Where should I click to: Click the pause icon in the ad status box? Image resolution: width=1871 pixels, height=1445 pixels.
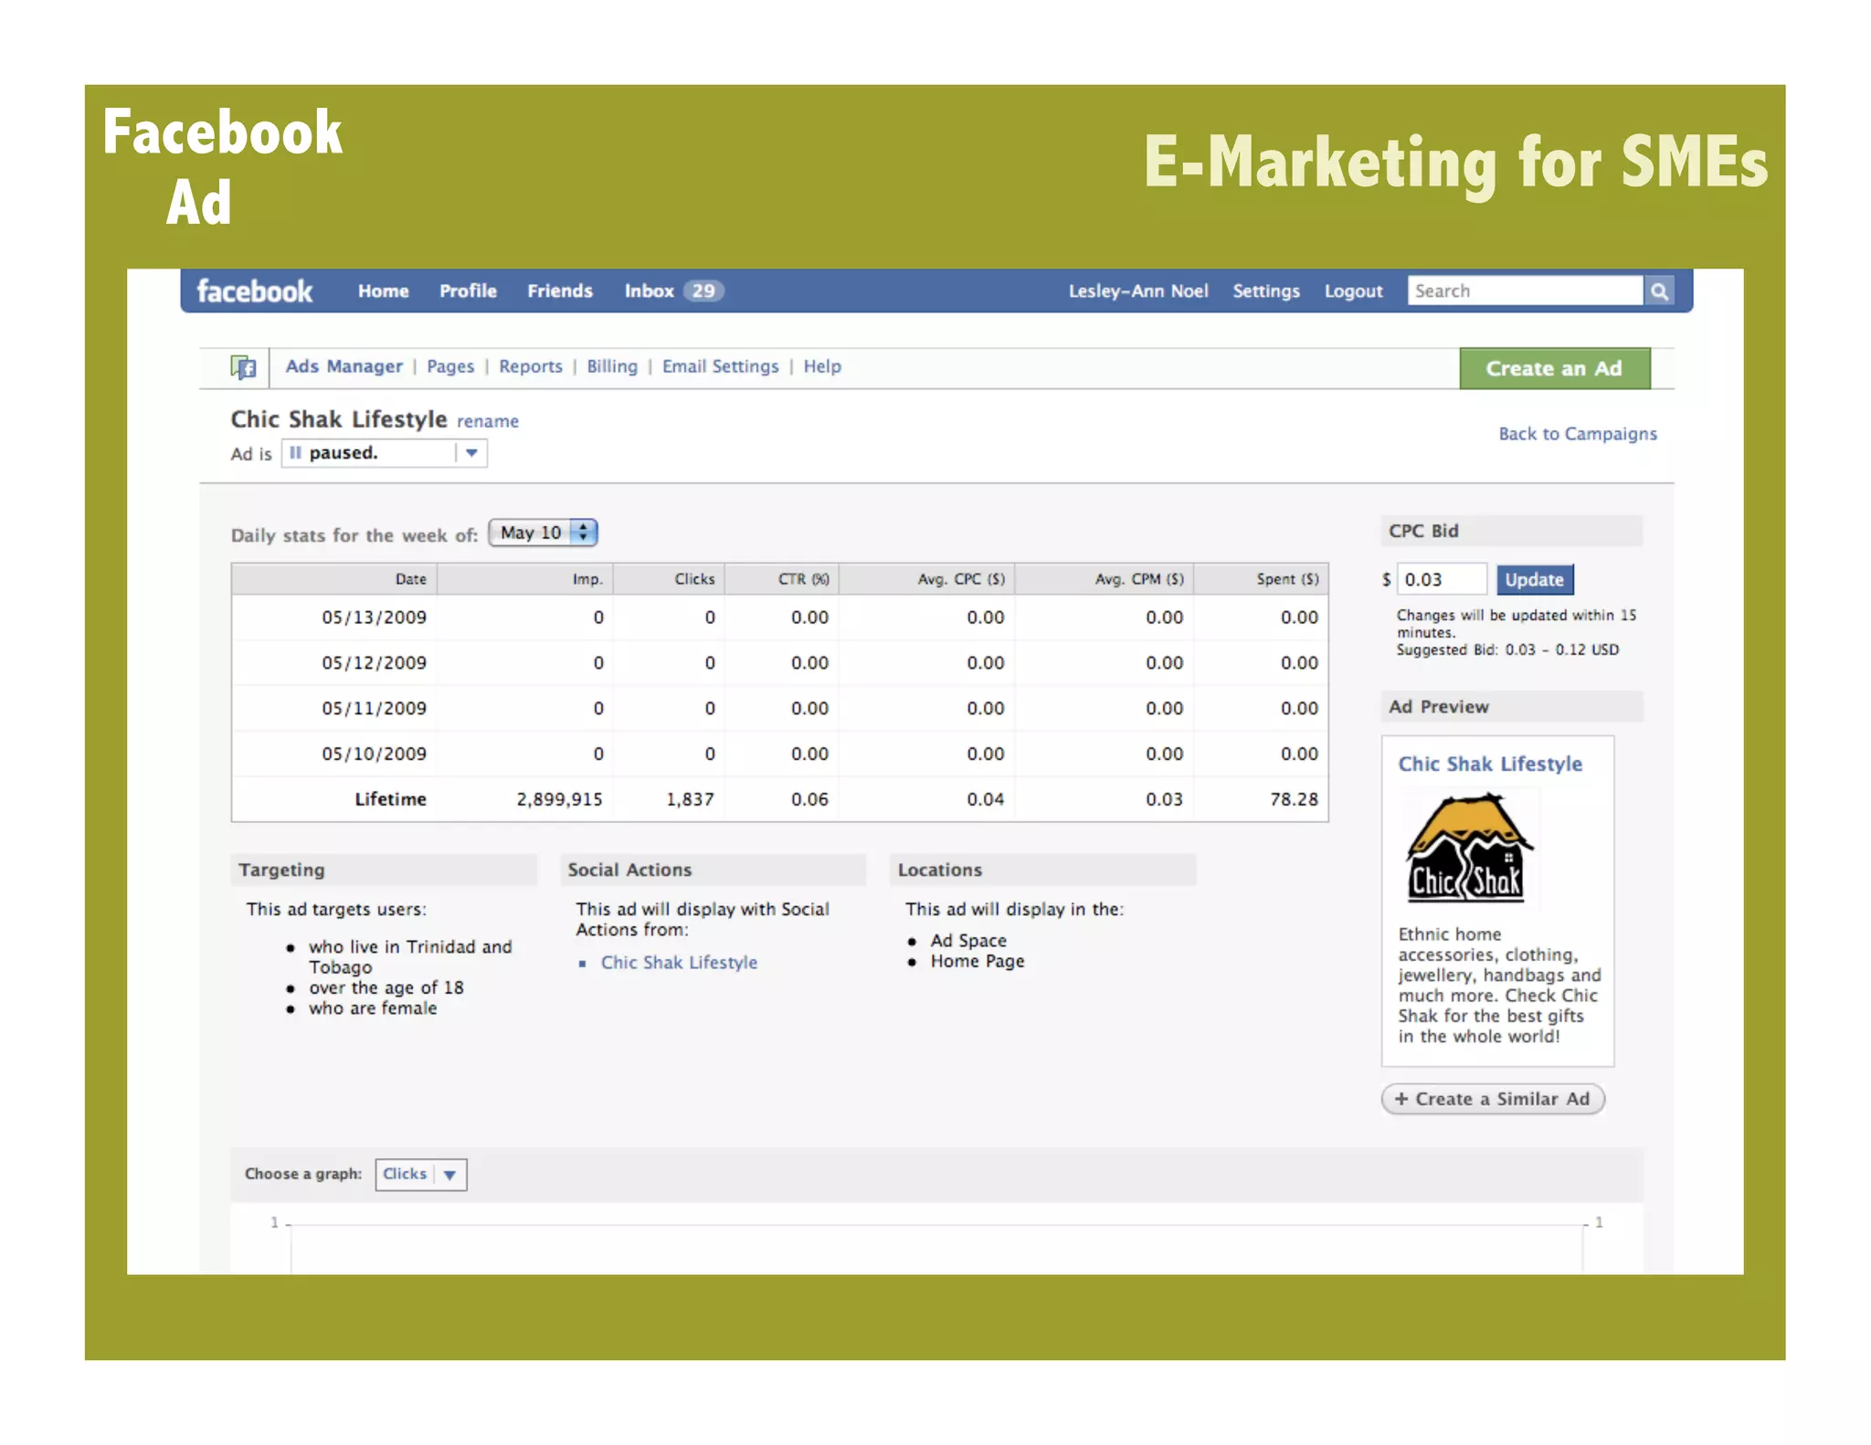pos(294,453)
